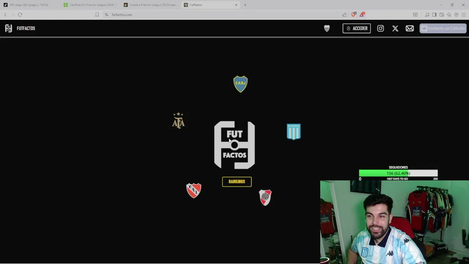Go forward in browser history

(12, 15)
